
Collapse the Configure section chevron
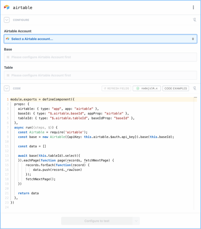click(x=7, y=20)
